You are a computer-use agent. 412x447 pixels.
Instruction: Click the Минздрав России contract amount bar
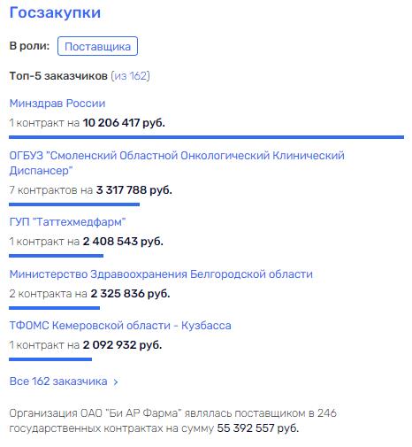[206, 137]
